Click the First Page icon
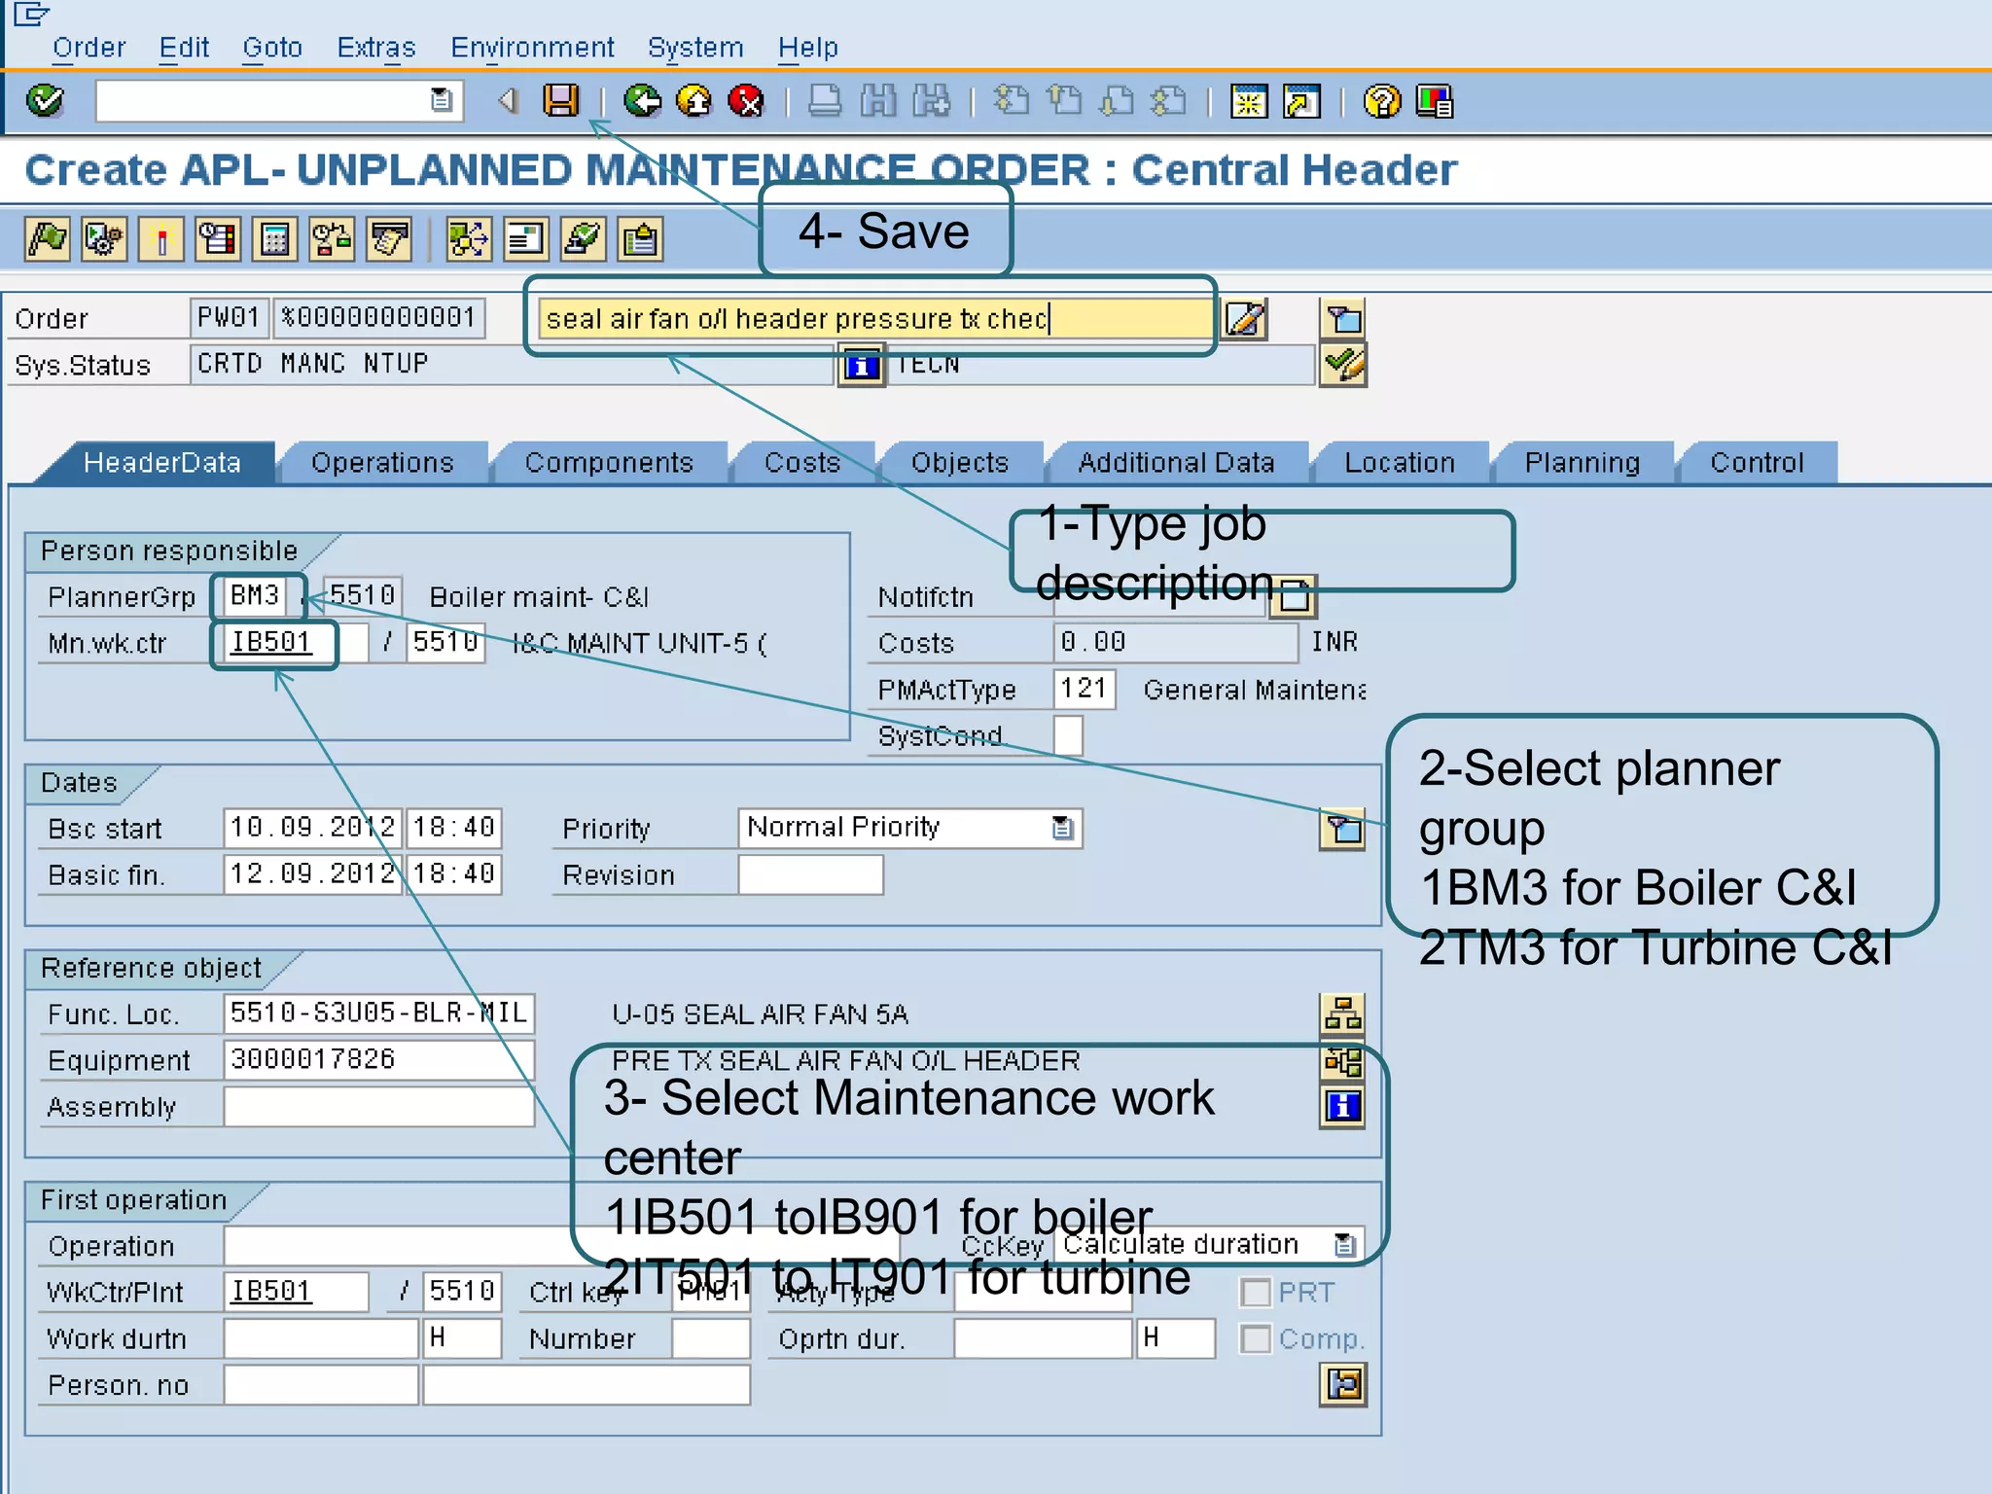The width and height of the screenshot is (1992, 1494). [1012, 100]
